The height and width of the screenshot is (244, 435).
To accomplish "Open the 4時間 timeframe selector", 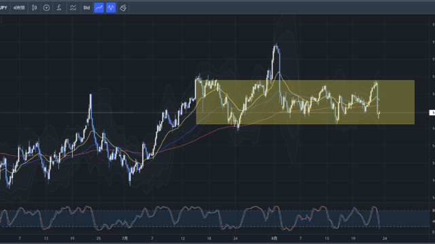I will (19, 7).
